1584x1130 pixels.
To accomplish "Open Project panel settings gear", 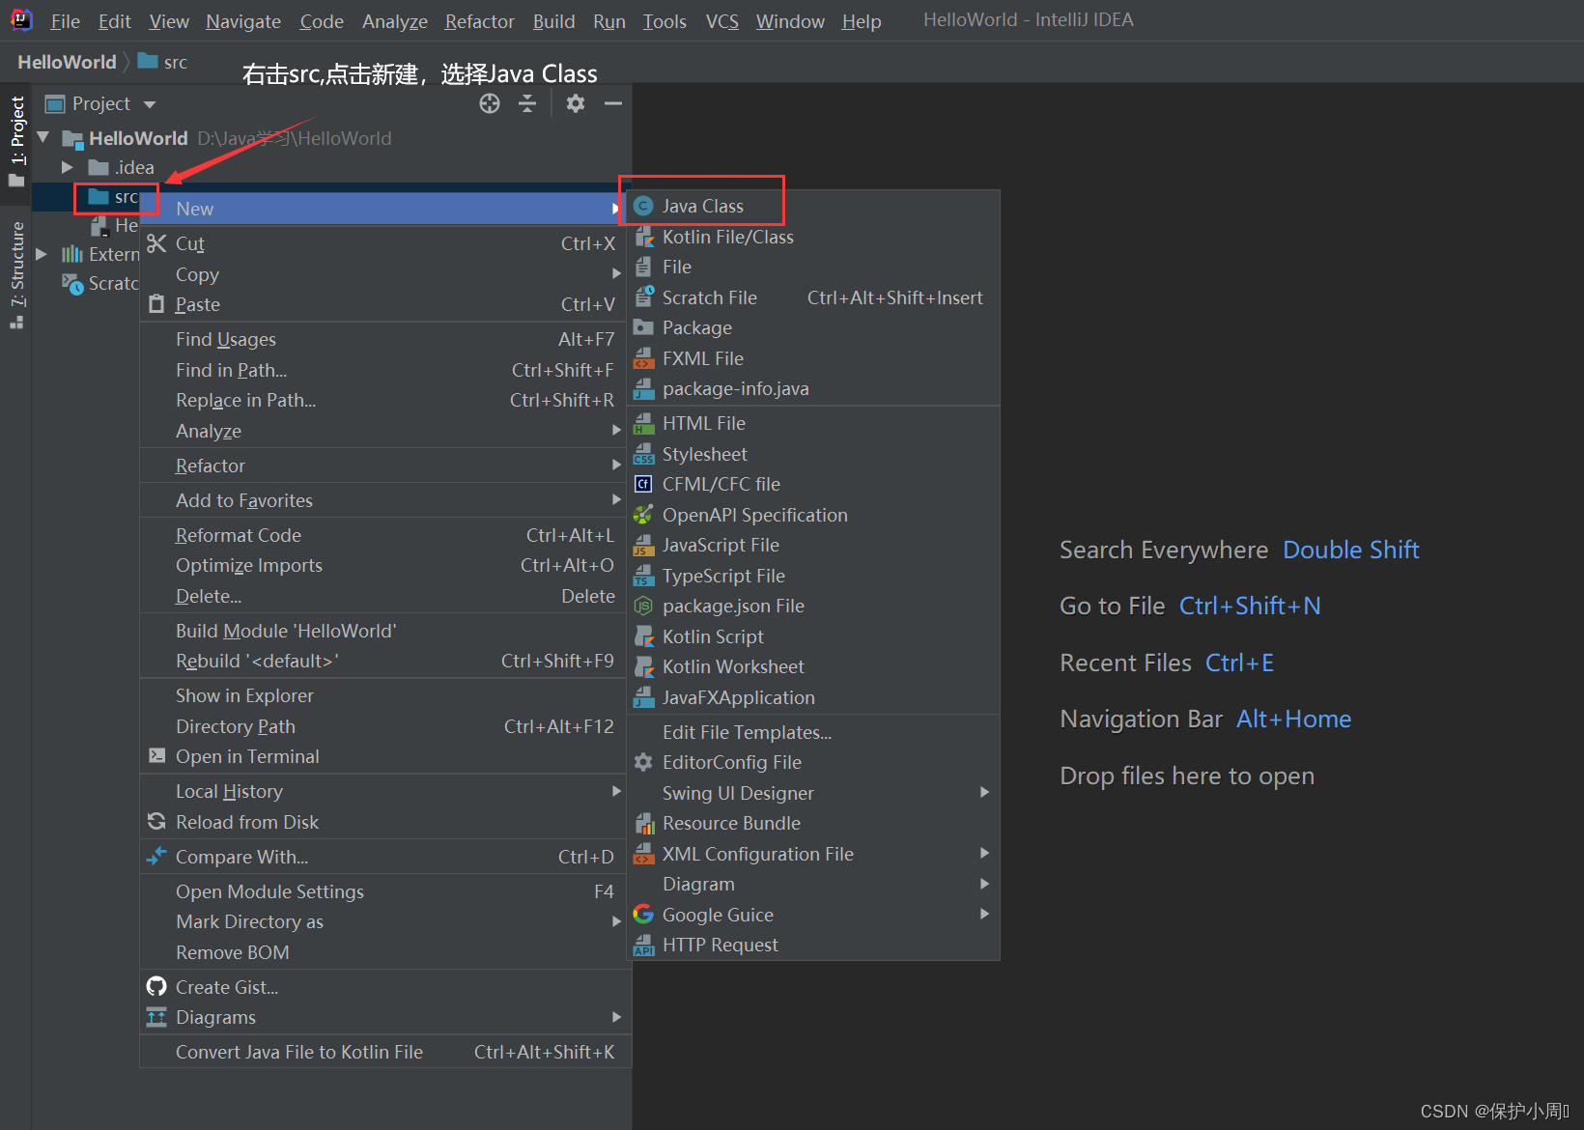I will pyautogui.click(x=576, y=103).
